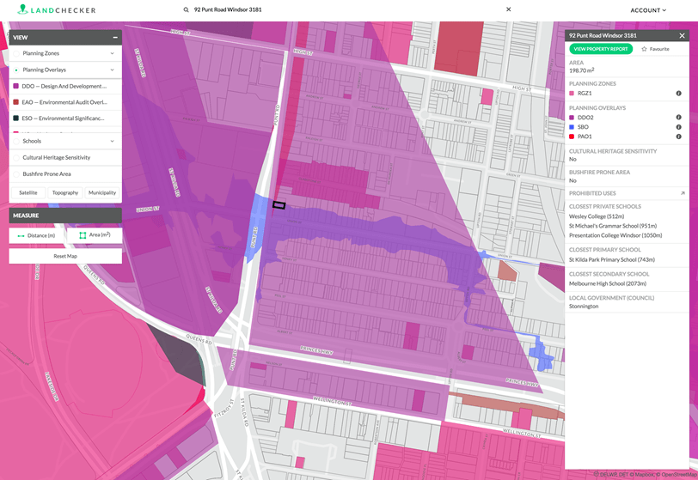
Task: Click St Michael's Grammar School (951m)
Action: coord(613,226)
